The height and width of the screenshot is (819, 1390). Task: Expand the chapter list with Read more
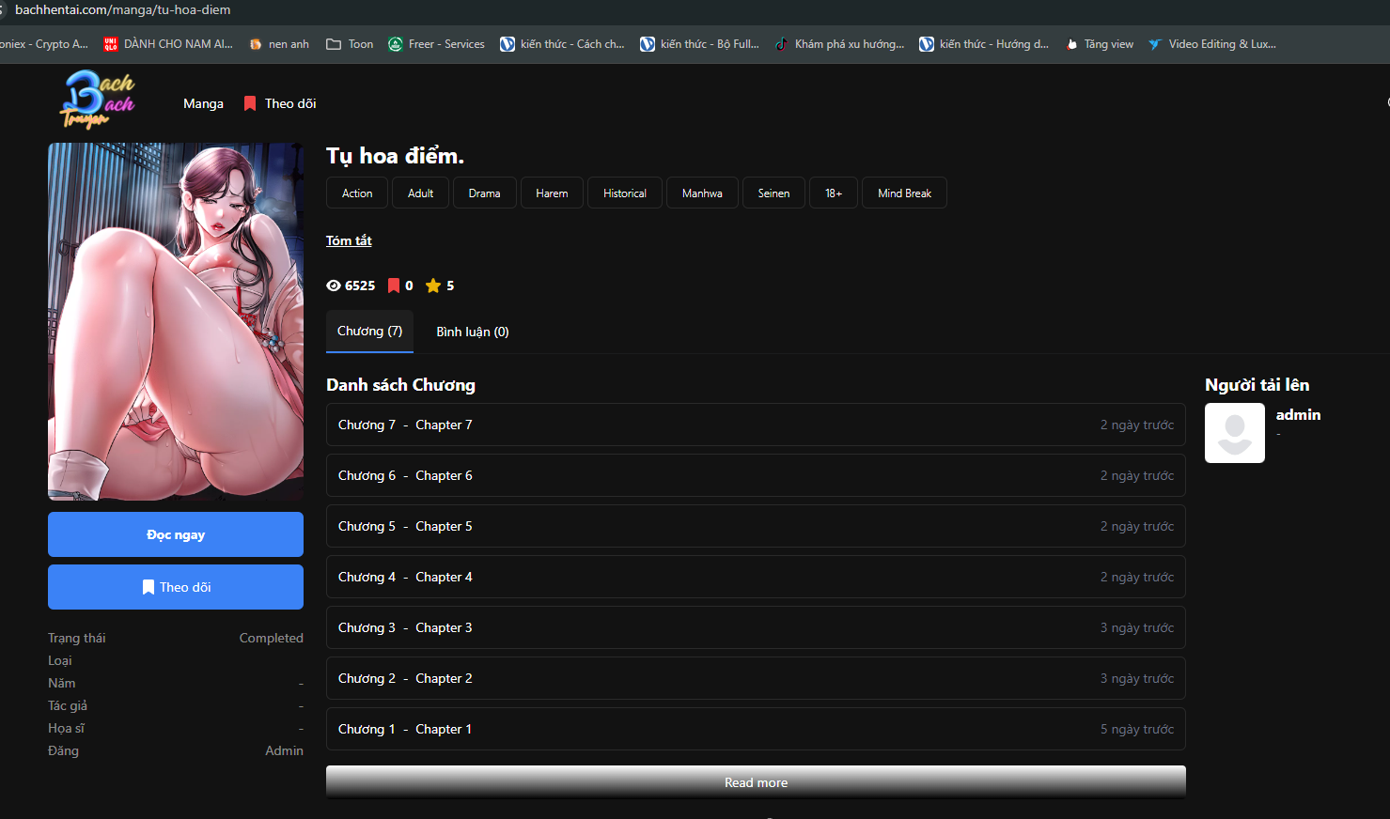click(756, 782)
